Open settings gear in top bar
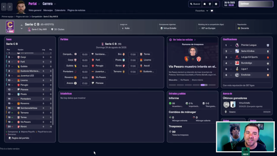Screen dimensions: 277x156 pyautogui.click(x=216, y=4)
